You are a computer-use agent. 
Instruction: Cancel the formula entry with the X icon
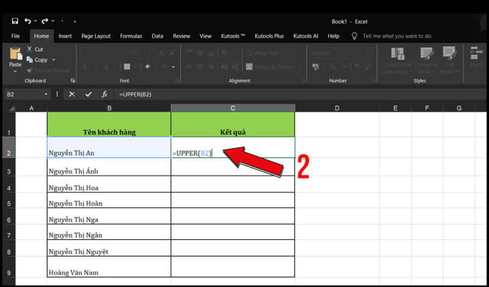point(72,94)
